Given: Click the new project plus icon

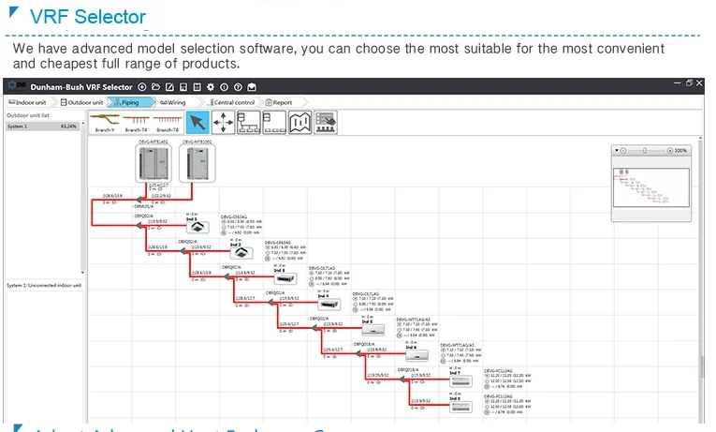Looking at the screenshot, I should click(141, 87).
